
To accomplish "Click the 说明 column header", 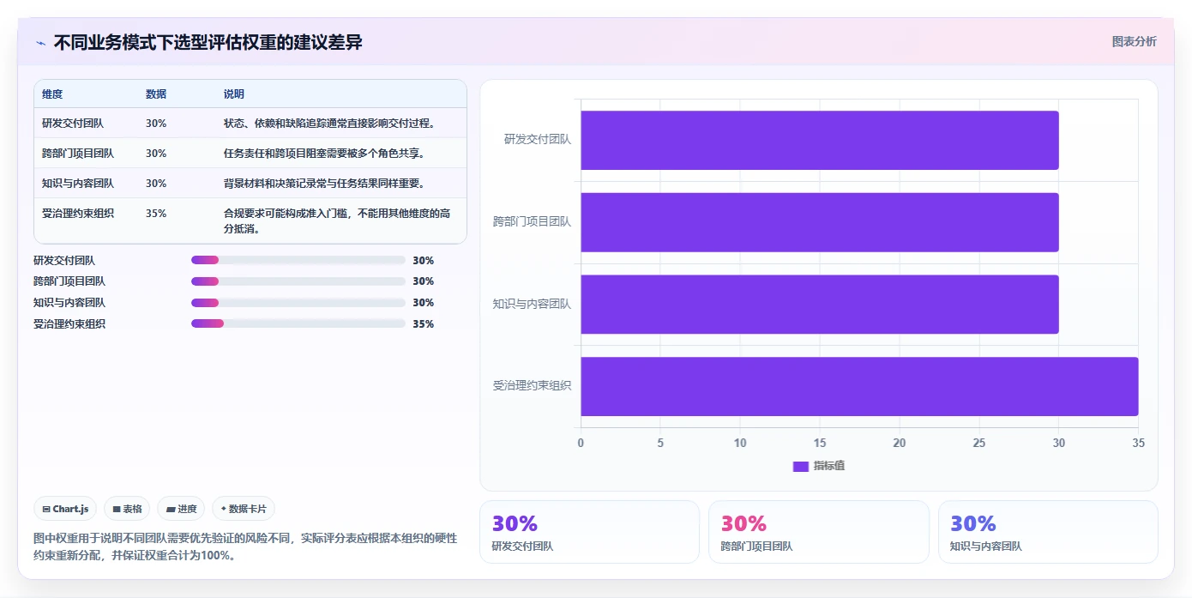I will (x=234, y=94).
